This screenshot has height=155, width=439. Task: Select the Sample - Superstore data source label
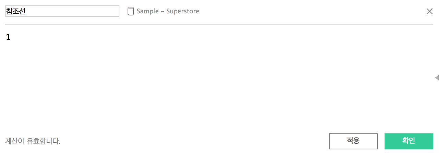point(168,11)
